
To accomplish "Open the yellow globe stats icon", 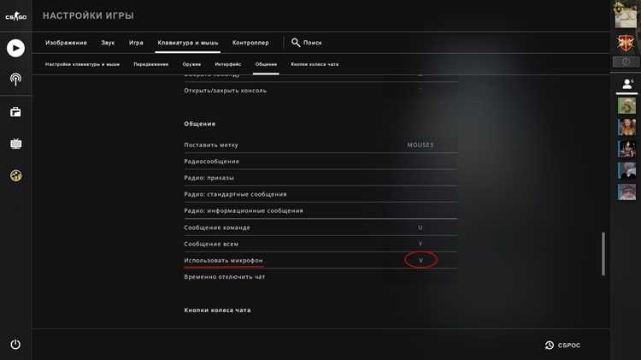I will (x=15, y=175).
